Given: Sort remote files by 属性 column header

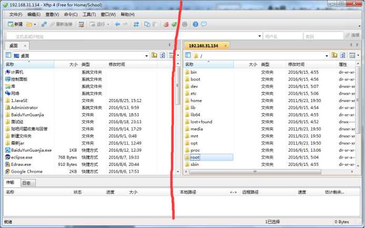Looking at the screenshot, I should click(x=347, y=64).
